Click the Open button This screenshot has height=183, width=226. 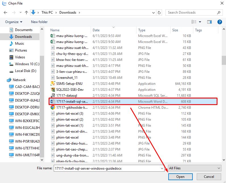[x=180, y=177]
